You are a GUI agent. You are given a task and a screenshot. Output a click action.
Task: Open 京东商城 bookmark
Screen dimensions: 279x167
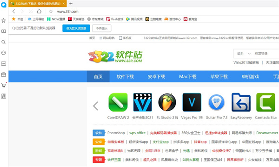pos(95,19)
